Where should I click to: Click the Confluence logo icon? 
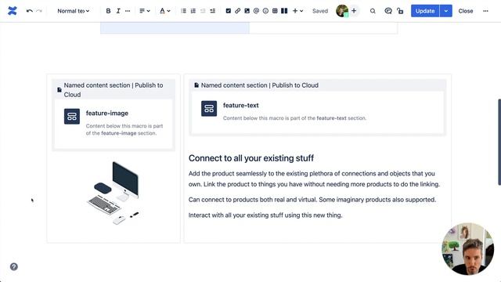pos(13,11)
